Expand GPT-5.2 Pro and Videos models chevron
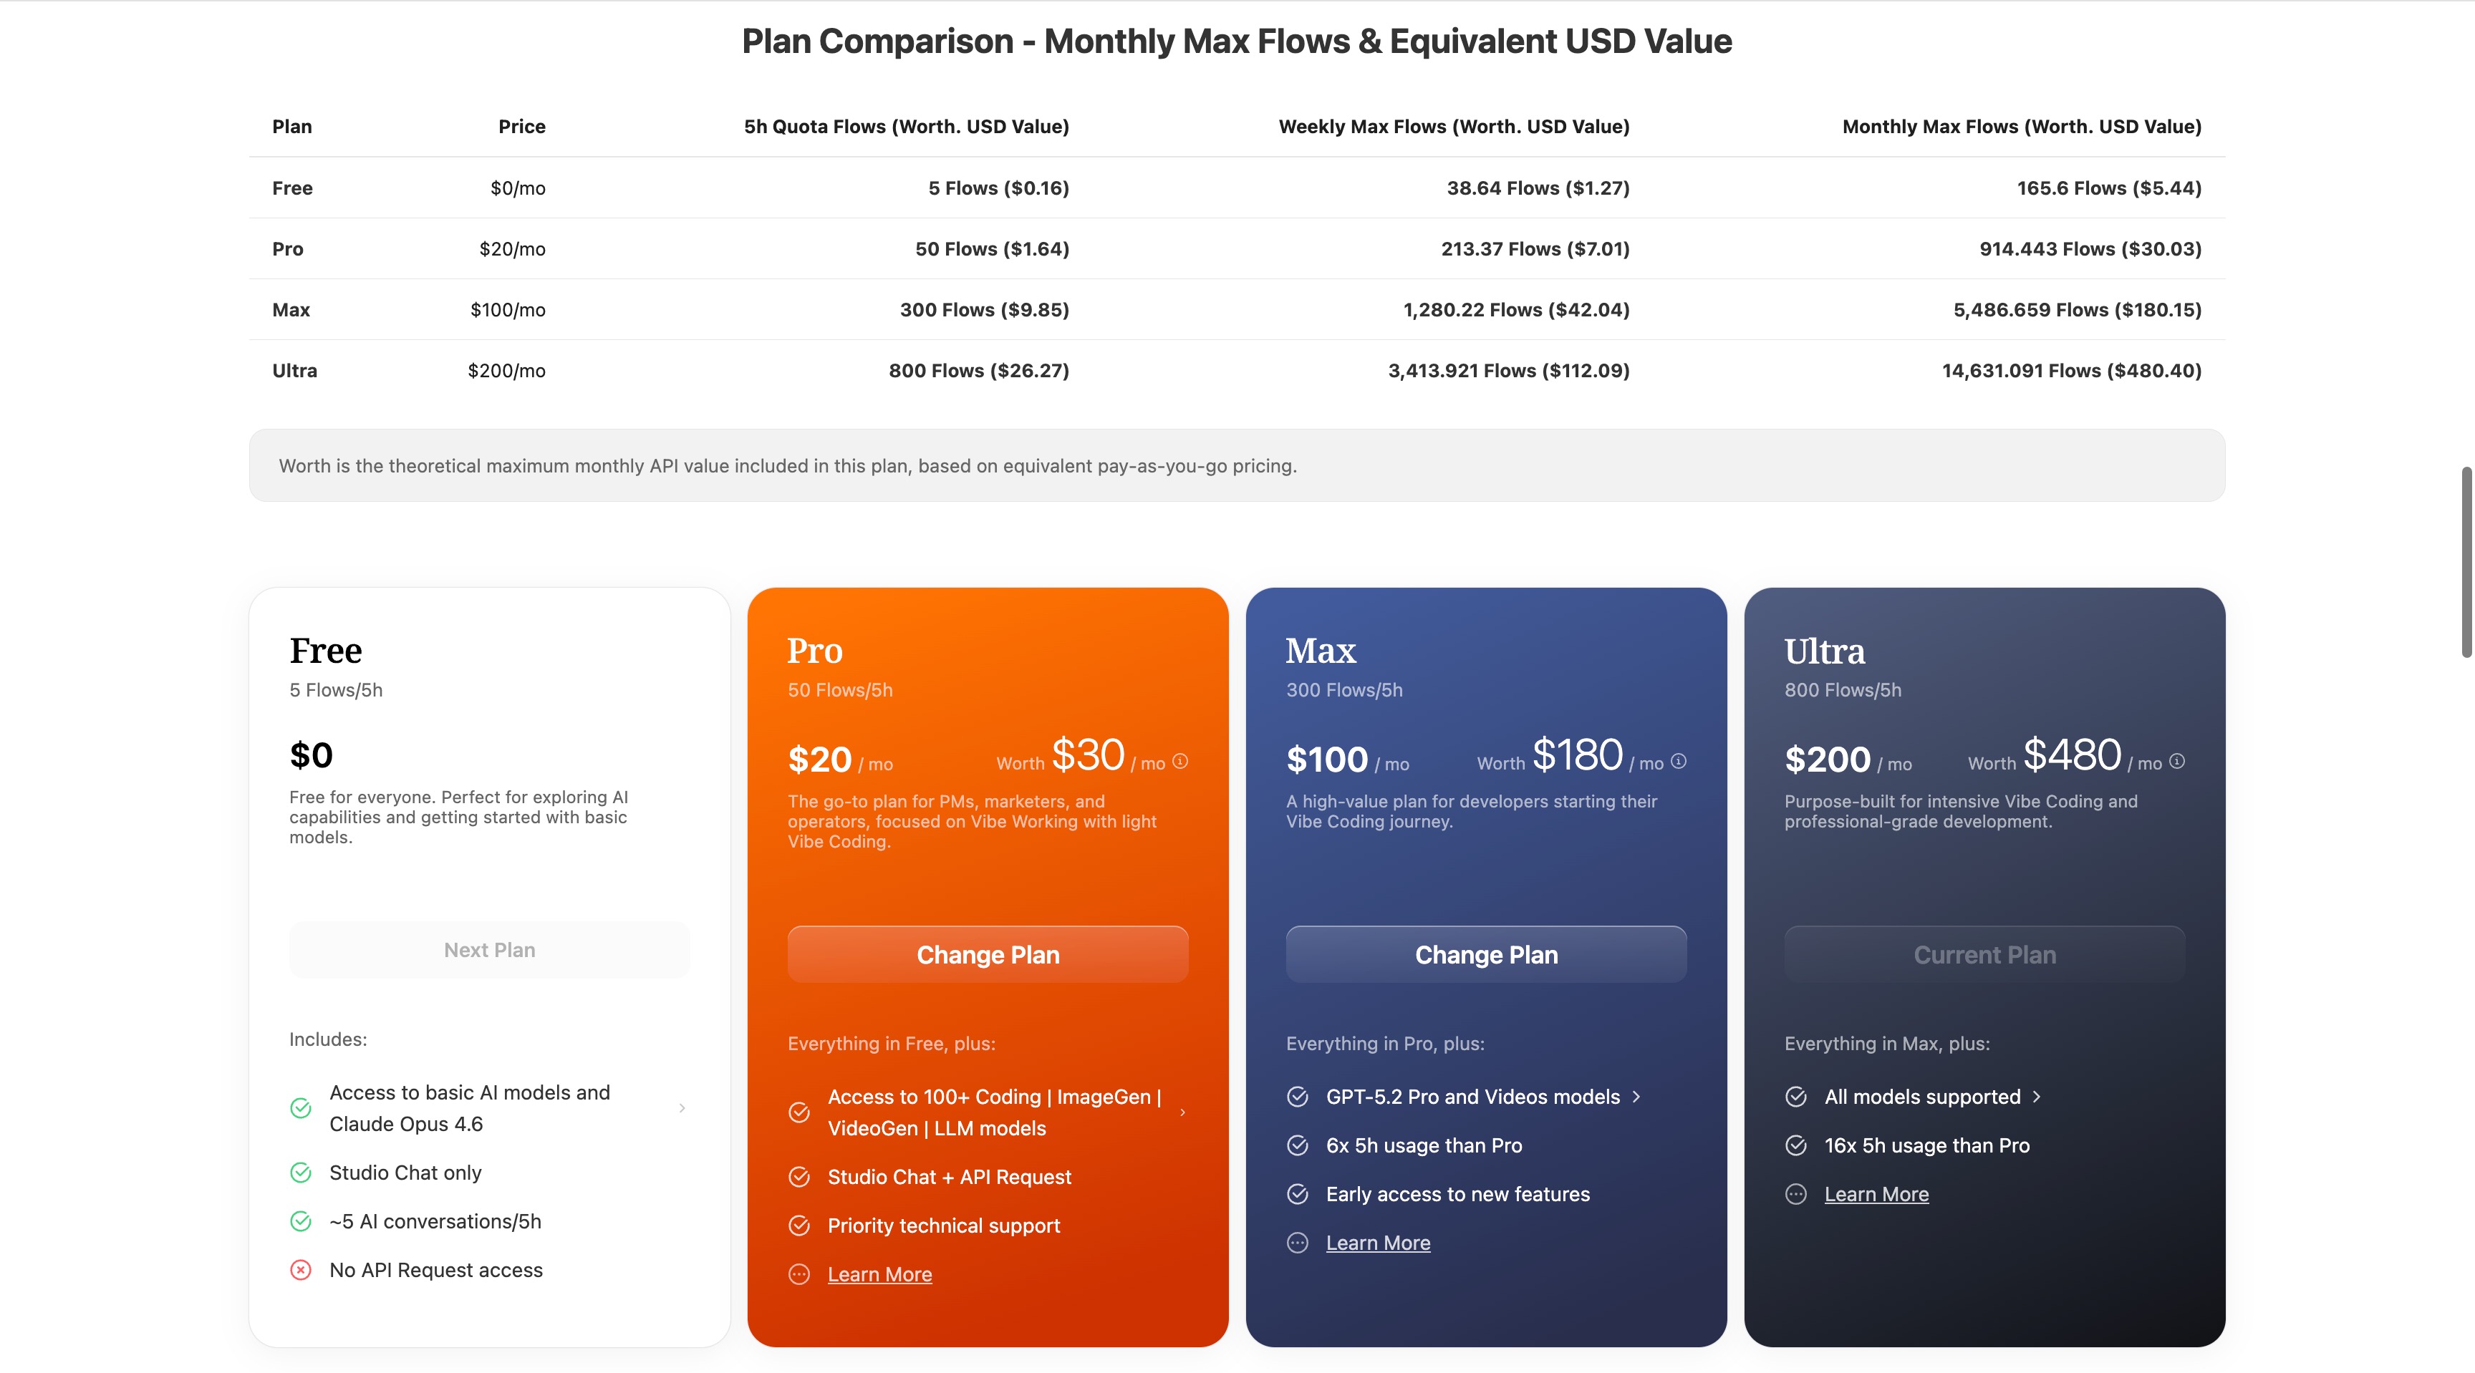 (x=1636, y=1097)
